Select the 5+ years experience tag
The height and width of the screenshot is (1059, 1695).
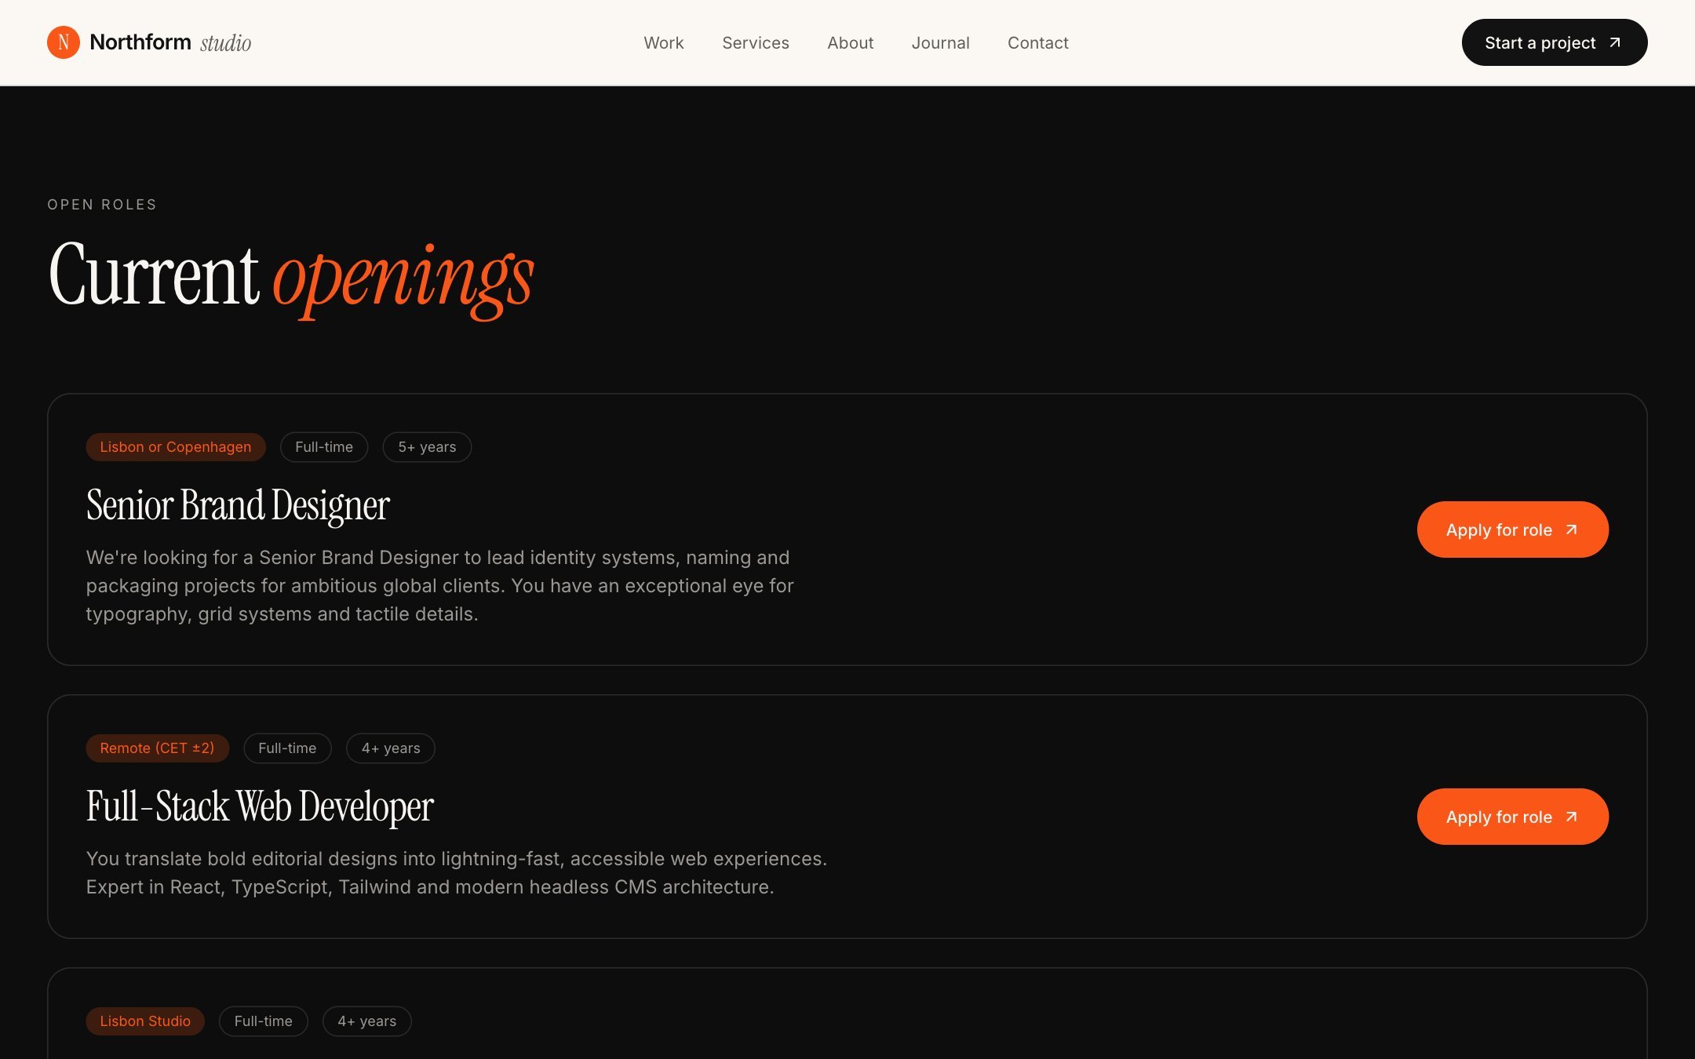(427, 447)
